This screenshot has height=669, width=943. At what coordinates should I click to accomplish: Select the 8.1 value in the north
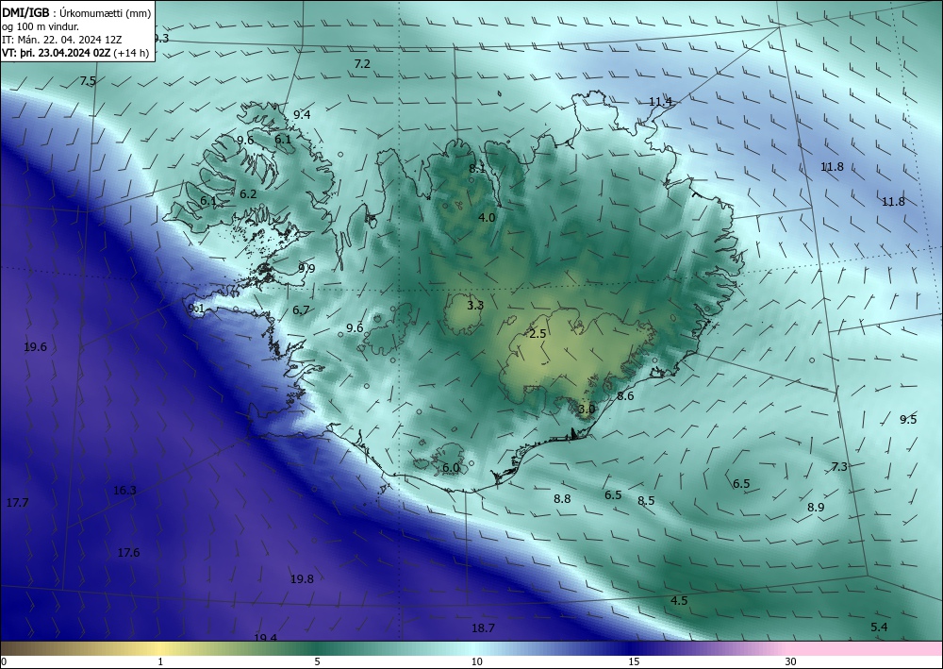[477, 169]
